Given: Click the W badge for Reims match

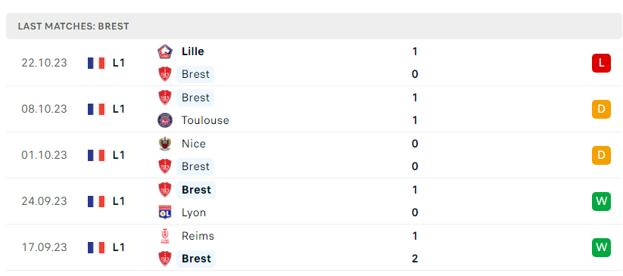Looking at the screenshot, I should point(601,247).
